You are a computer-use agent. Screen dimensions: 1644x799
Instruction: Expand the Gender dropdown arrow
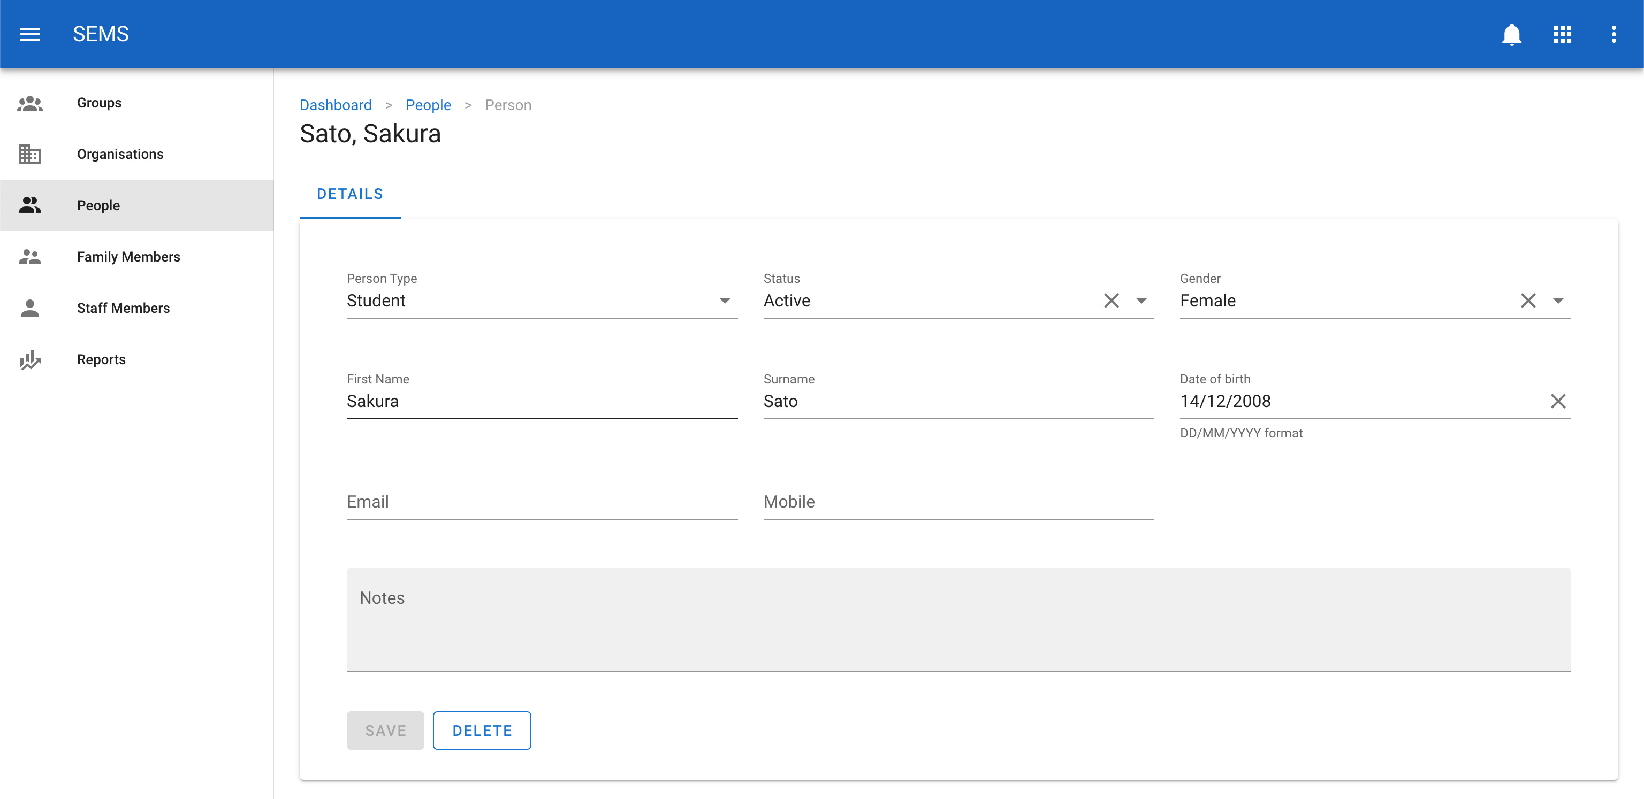[1558, 301]
